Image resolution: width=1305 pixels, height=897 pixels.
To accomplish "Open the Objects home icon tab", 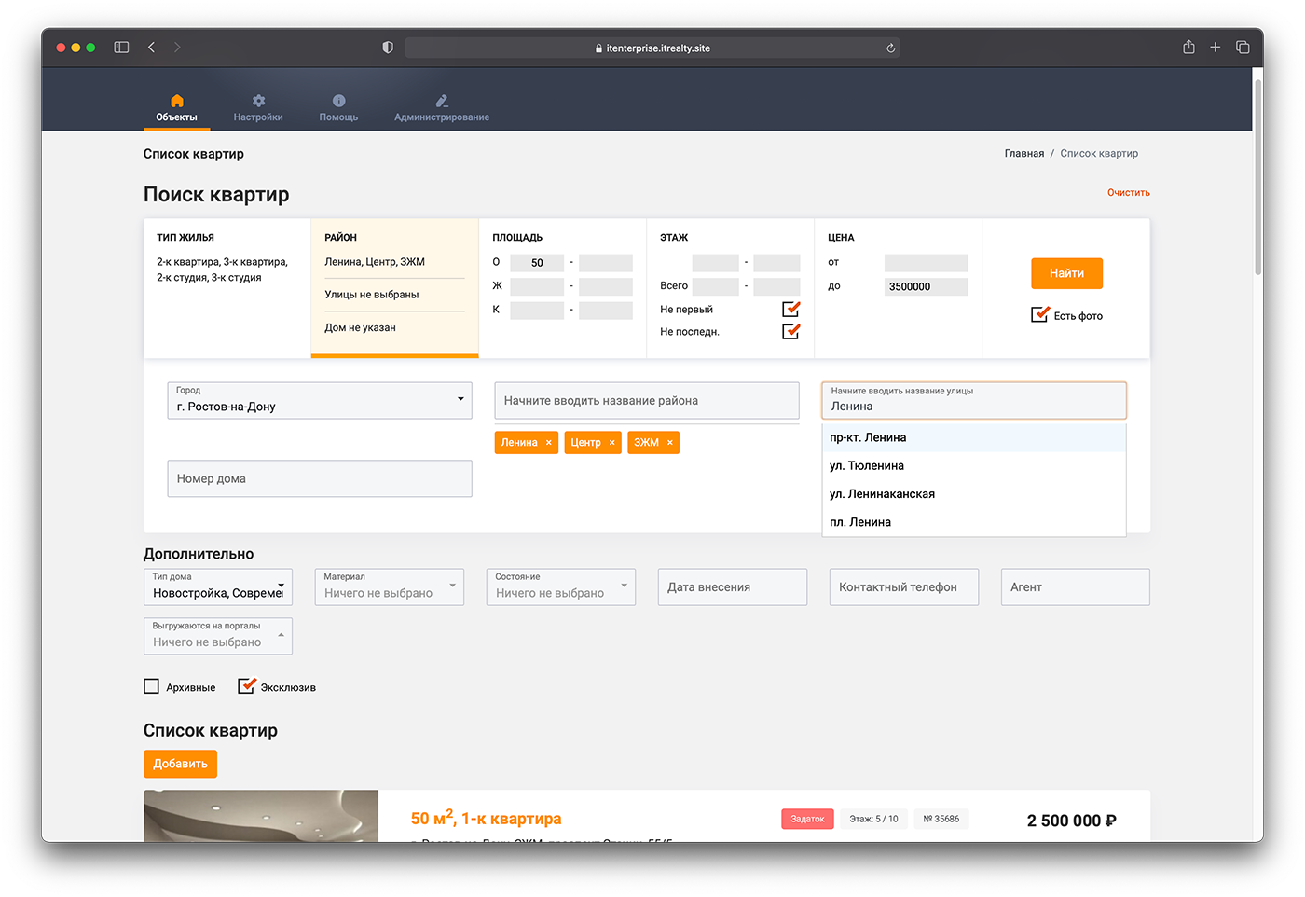I will coord(176,101).
